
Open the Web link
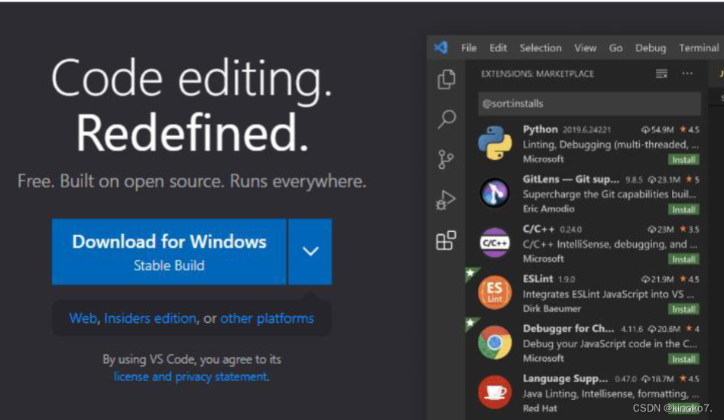tap(83, 318)
